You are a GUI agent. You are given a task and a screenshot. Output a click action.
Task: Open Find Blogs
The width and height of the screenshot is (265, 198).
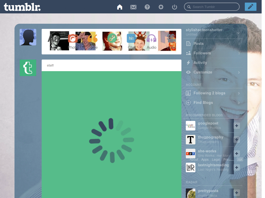213,103
